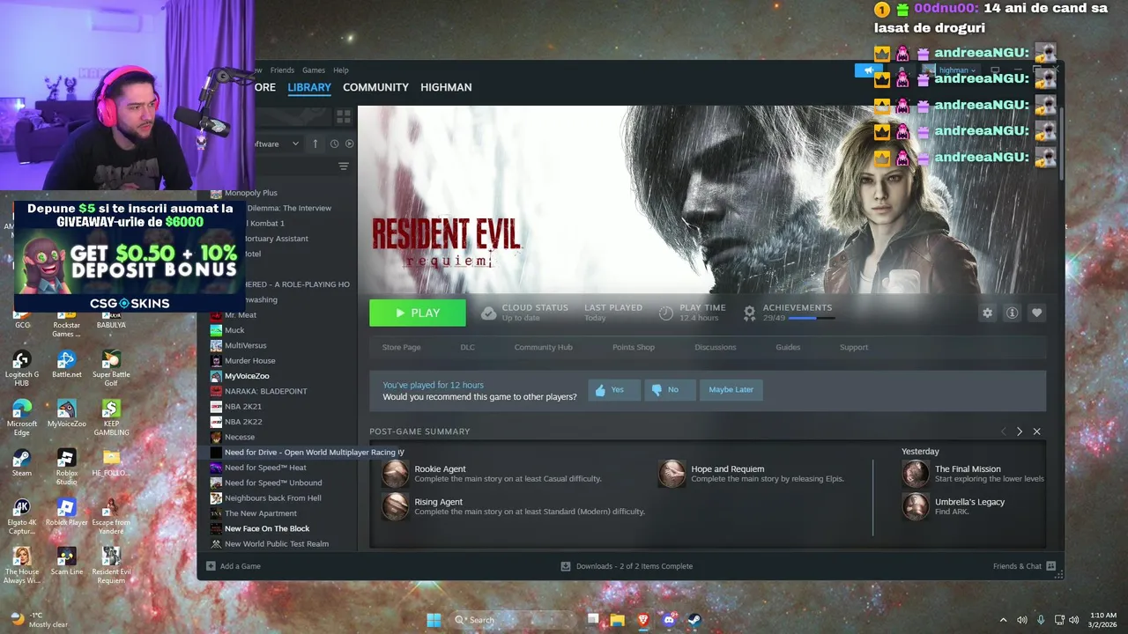The width and height of the screenshot is (1128, 634).
Task: Open the Support link
Action: 853,347
